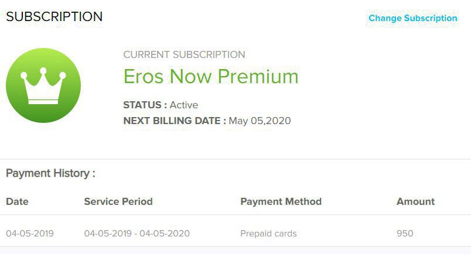Select the 950 amount cell
Viewport: 471px width, 254px height.
[x=405, y=234]
